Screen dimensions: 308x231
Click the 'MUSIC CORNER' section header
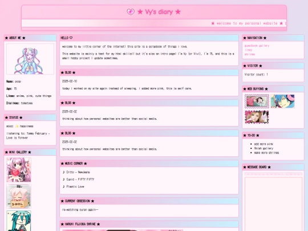point(149,164)
